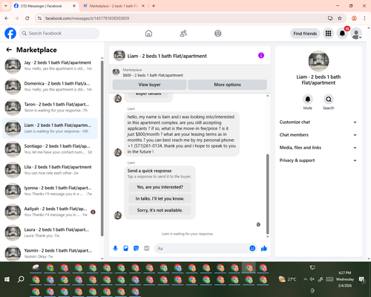
Task: Expand Media, files and links section
Action: point(318,148)
